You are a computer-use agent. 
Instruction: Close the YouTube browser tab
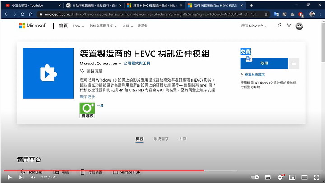pos(60,5)
